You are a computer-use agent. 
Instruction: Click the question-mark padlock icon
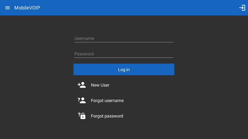82,116
